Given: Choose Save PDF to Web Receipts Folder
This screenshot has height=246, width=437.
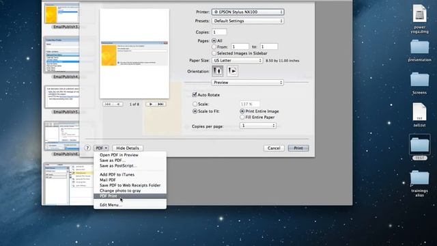Looking at the screenshot, I should tap(130, 185).
